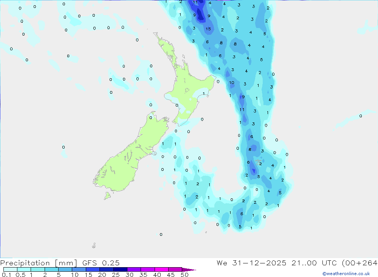
Task: Pick the 30–35 mm purple legend swatch
Action: coord(134,269)
